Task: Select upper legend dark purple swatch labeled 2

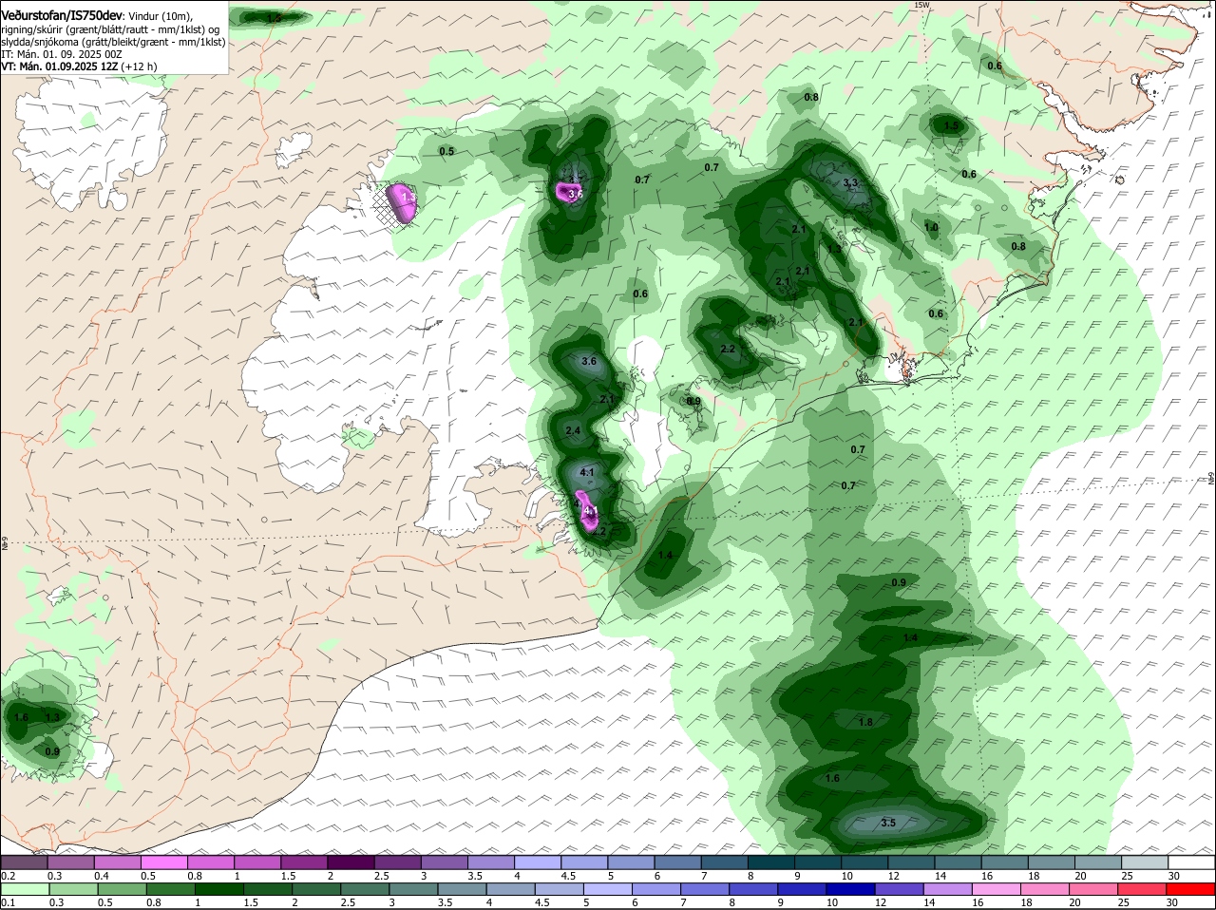Action: [x=351, y=863]
